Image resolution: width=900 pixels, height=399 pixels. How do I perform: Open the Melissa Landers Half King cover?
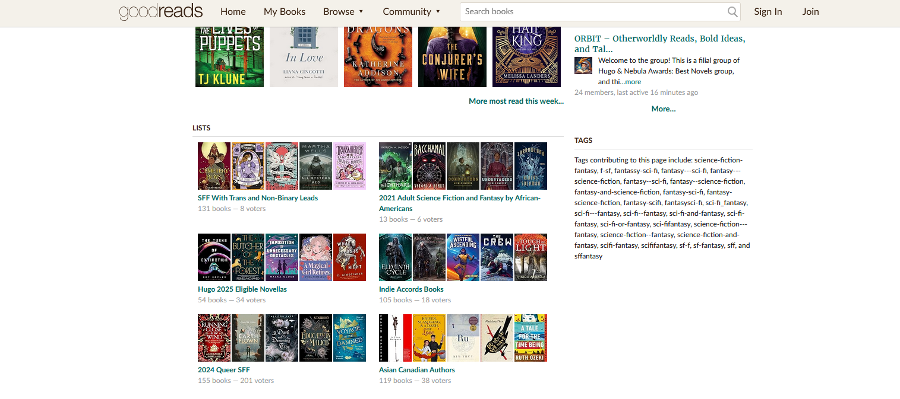(526, 56)
